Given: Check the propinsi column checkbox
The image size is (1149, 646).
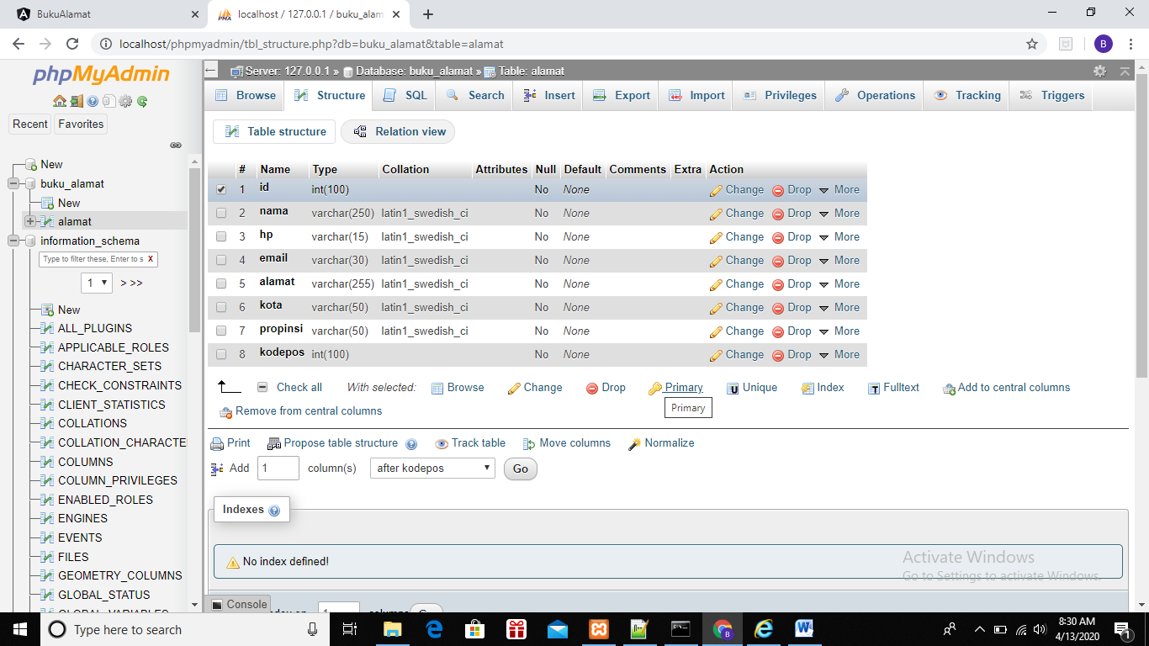Looking at the screenshot, I should point(221,331).
